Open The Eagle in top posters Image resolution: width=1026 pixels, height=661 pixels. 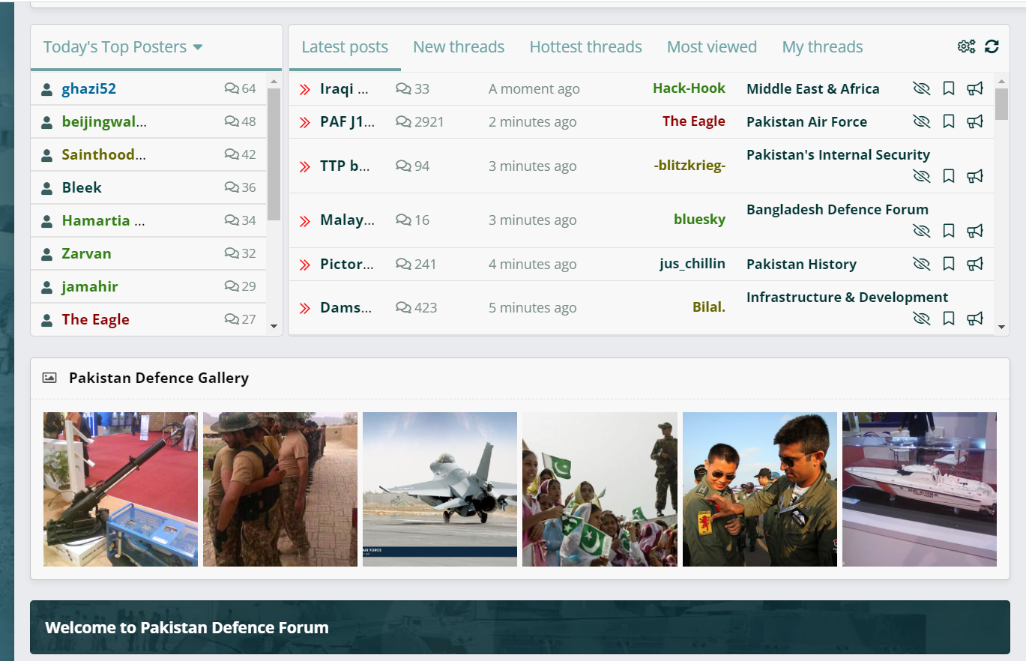coord(96,319)
